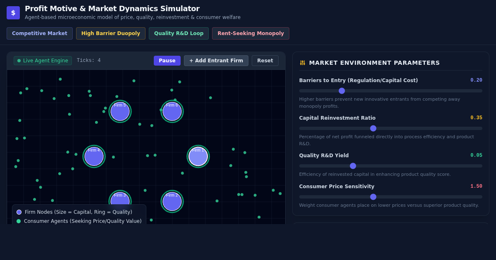The width and height of the screenshot is (496, 260).
Task: Click the Firm Nodes legend marker
Action: click(x=19, y=212)
